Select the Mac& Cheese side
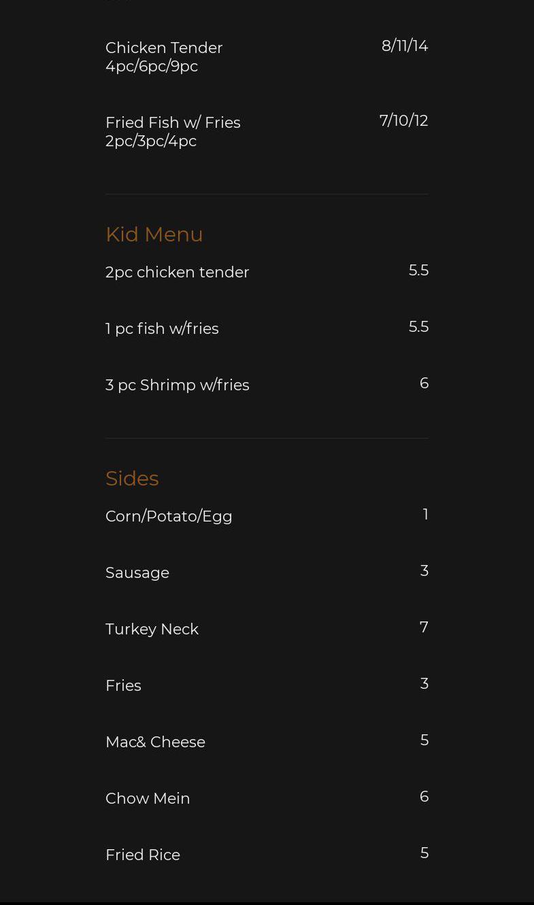 point(155,742)
